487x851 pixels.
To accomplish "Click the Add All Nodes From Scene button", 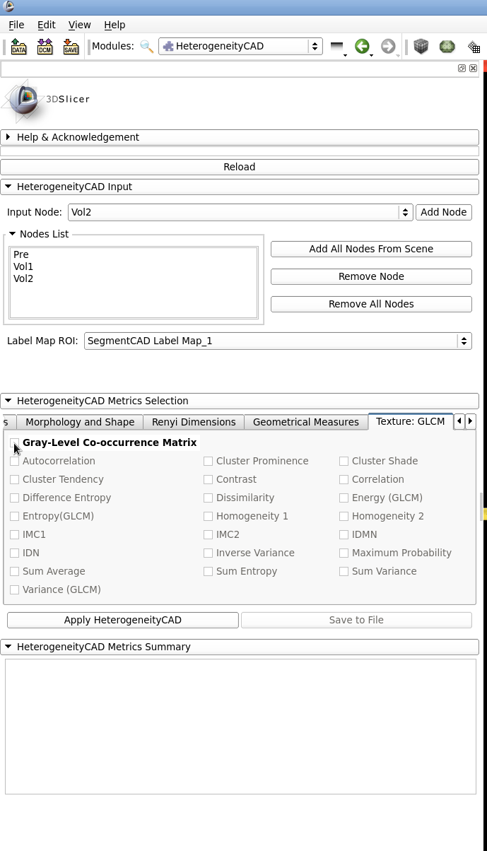I will (x=371, y=249).
